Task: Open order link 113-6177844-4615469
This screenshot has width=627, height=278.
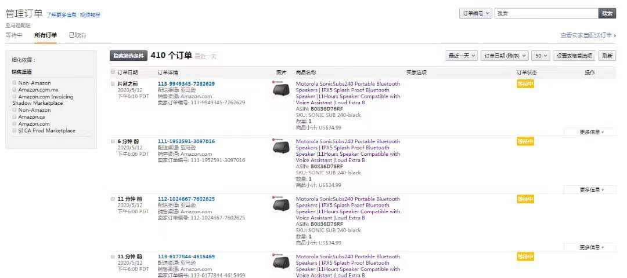Action: pyautogui.click(x=186, y=257)
